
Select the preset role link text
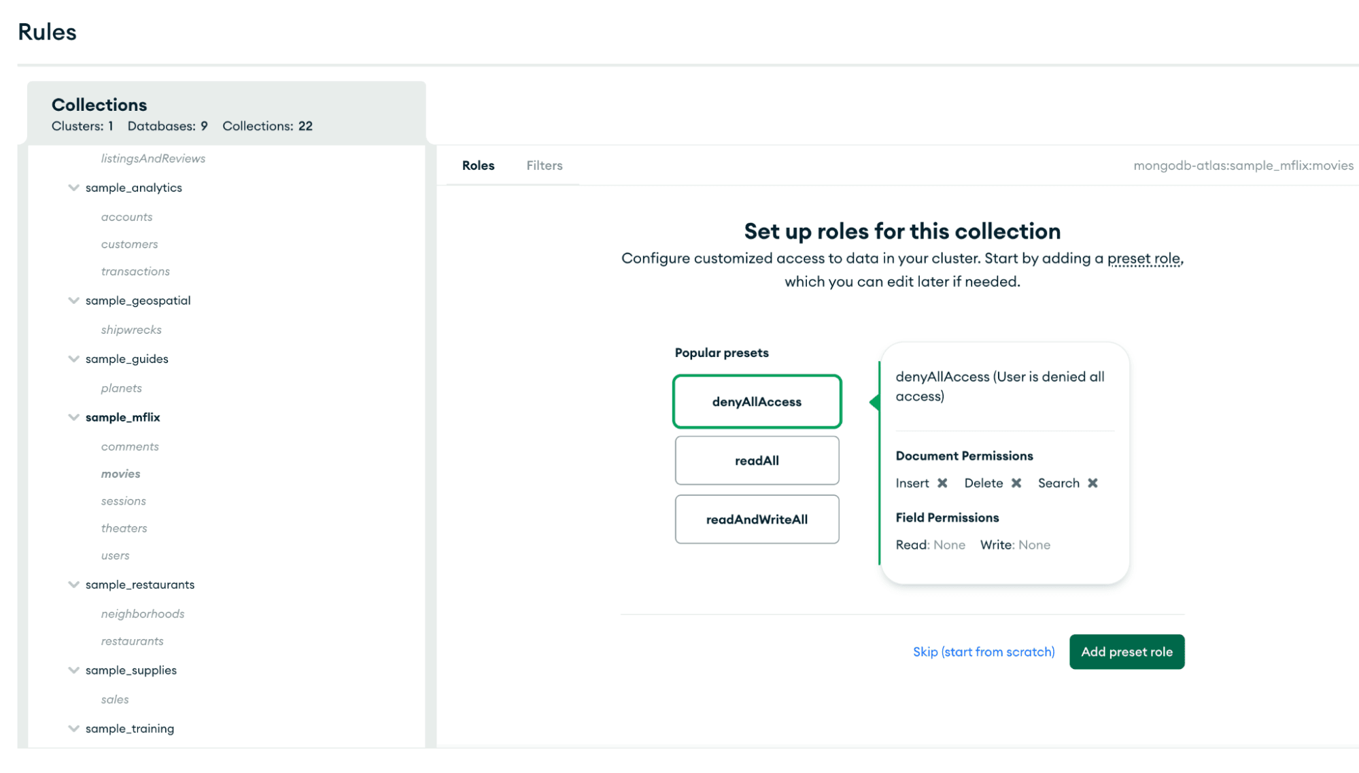coord(1141,258)
